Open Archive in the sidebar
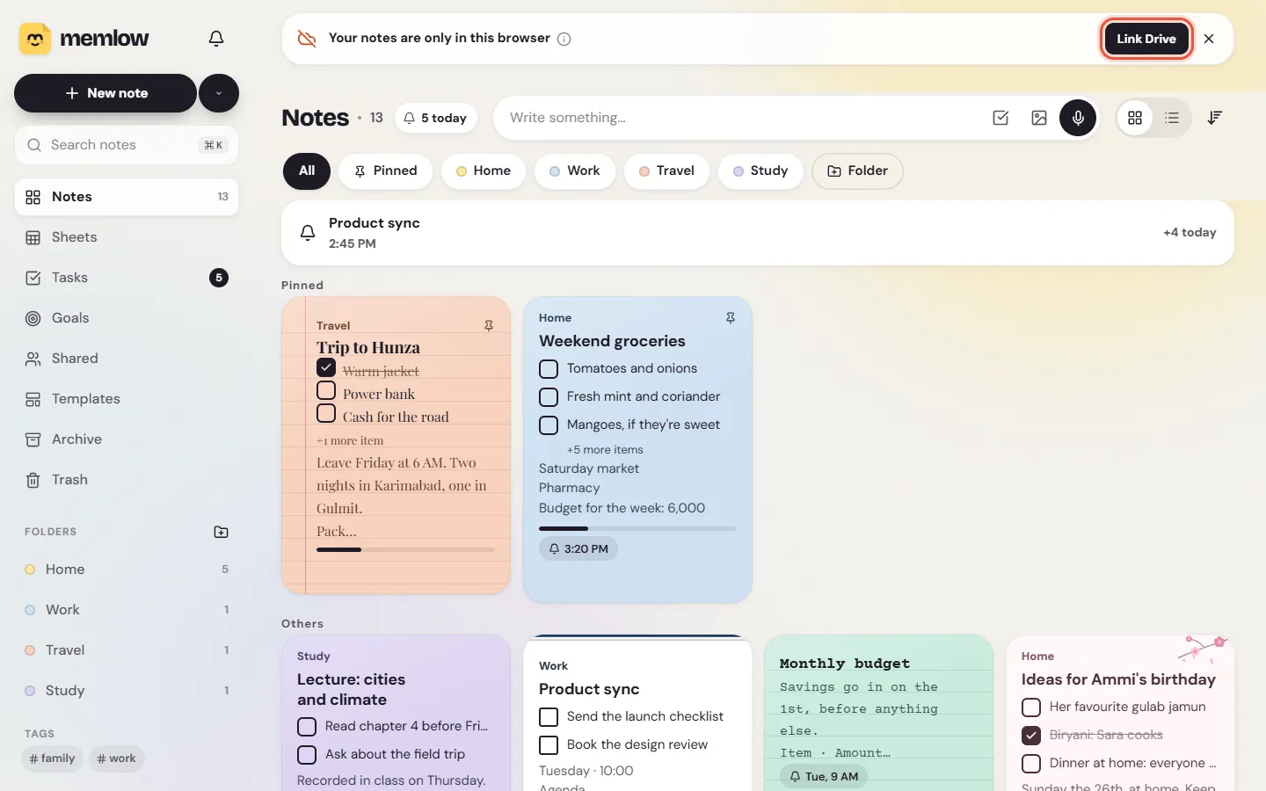This screenshot has width=1266, height=791. point(127,439)
